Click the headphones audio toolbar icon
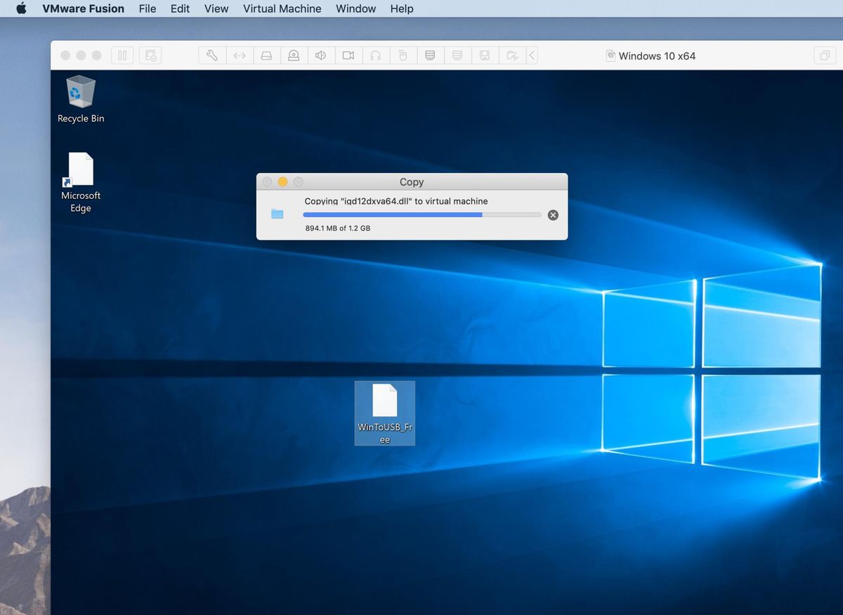The height and width of the screenshot is (615, 843). 375,55
